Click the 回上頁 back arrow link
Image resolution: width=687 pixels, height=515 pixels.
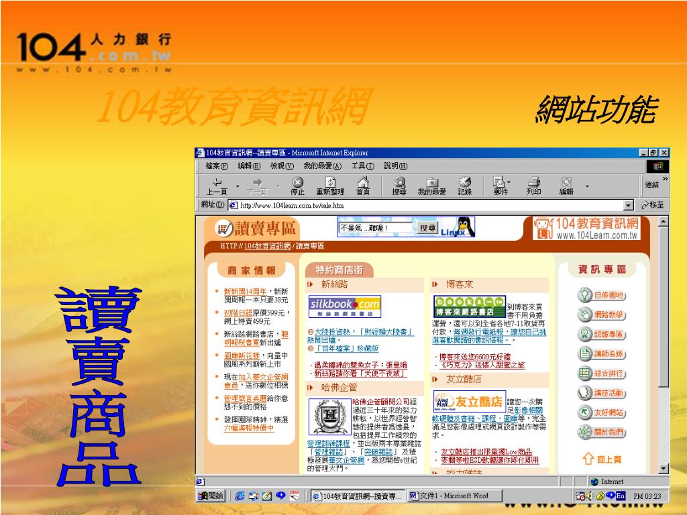tap(602, 459)
